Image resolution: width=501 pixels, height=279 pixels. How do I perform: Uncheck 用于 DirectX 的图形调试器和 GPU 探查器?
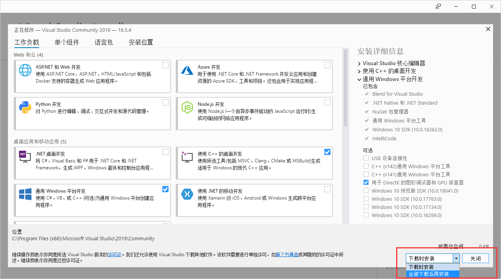coord(365,182)
